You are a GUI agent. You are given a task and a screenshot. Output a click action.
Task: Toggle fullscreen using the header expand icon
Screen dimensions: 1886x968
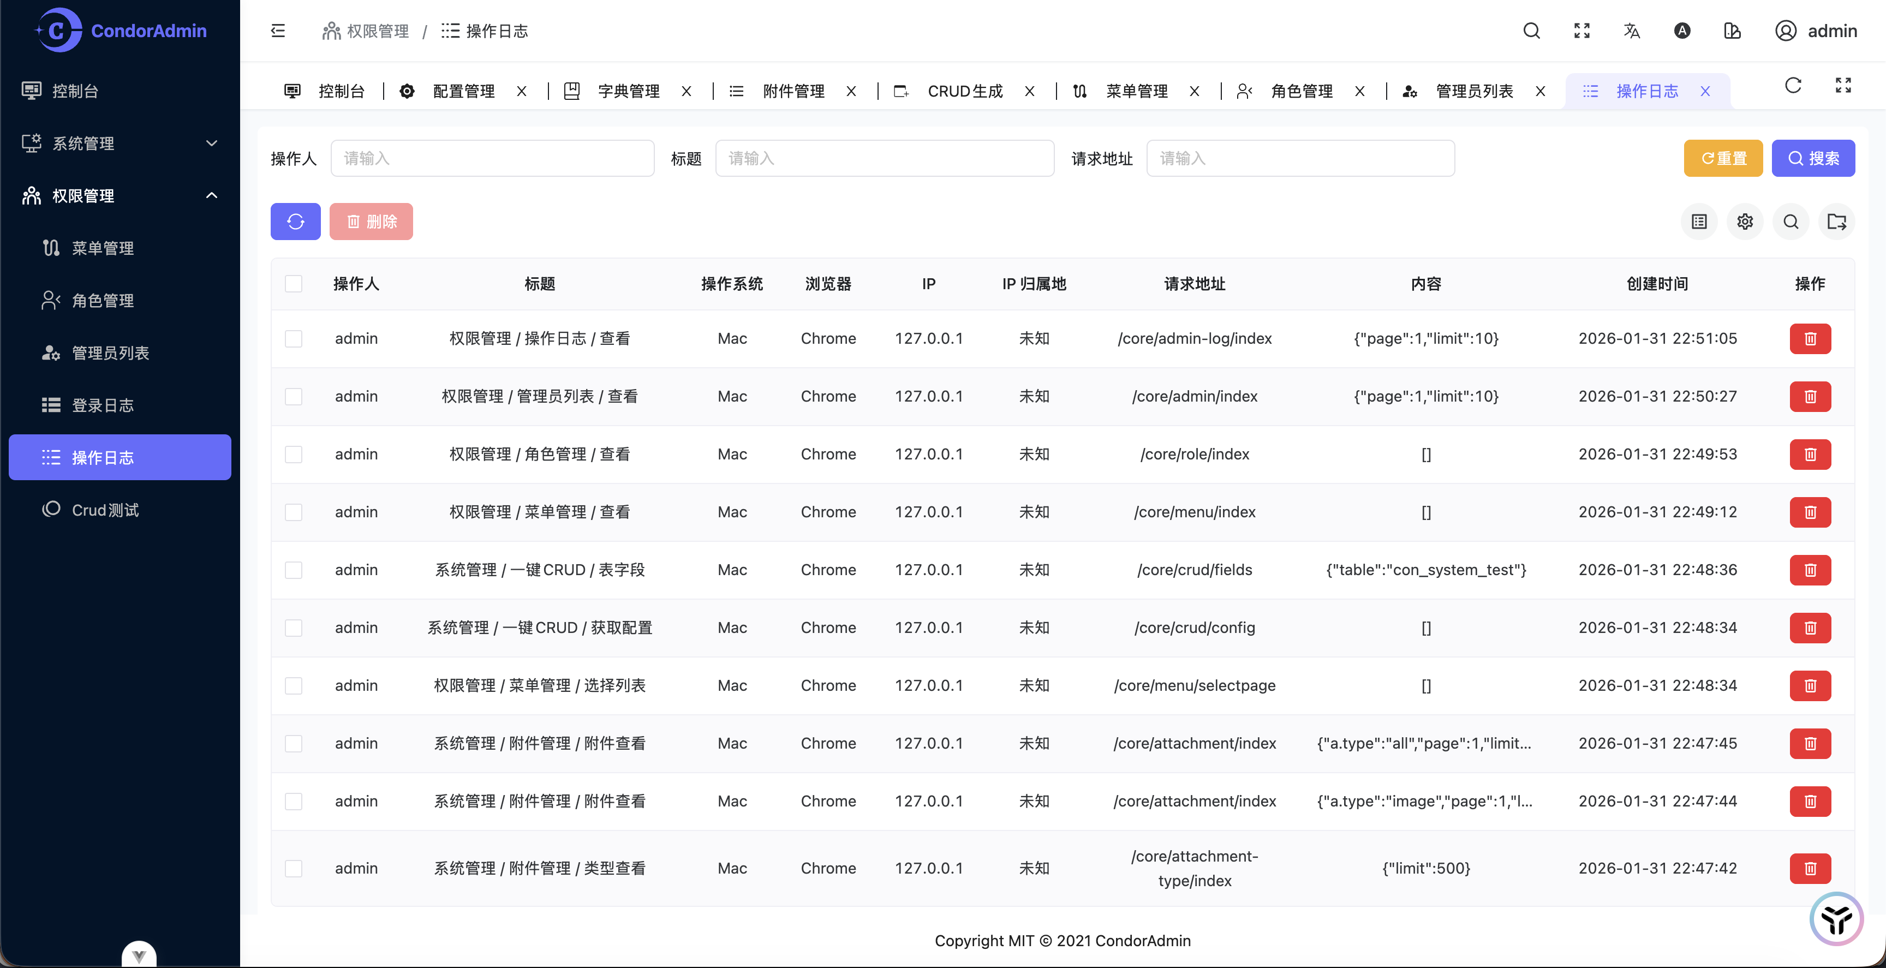coord(1581,31)
